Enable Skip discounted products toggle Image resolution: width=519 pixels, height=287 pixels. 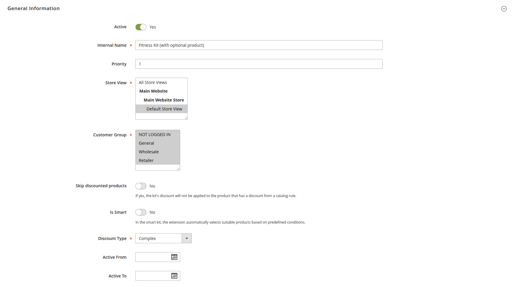141,186
